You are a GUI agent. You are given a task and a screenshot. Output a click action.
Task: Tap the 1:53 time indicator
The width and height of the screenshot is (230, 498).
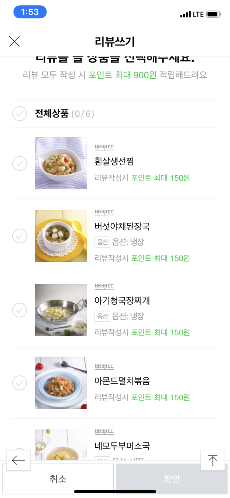click(30, 12)
